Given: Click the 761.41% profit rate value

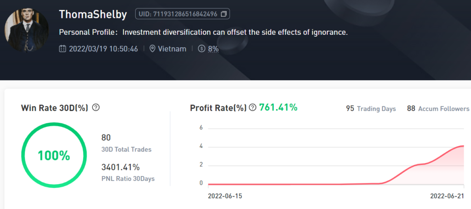Looking at the screenshot, I should click(278, 107).
